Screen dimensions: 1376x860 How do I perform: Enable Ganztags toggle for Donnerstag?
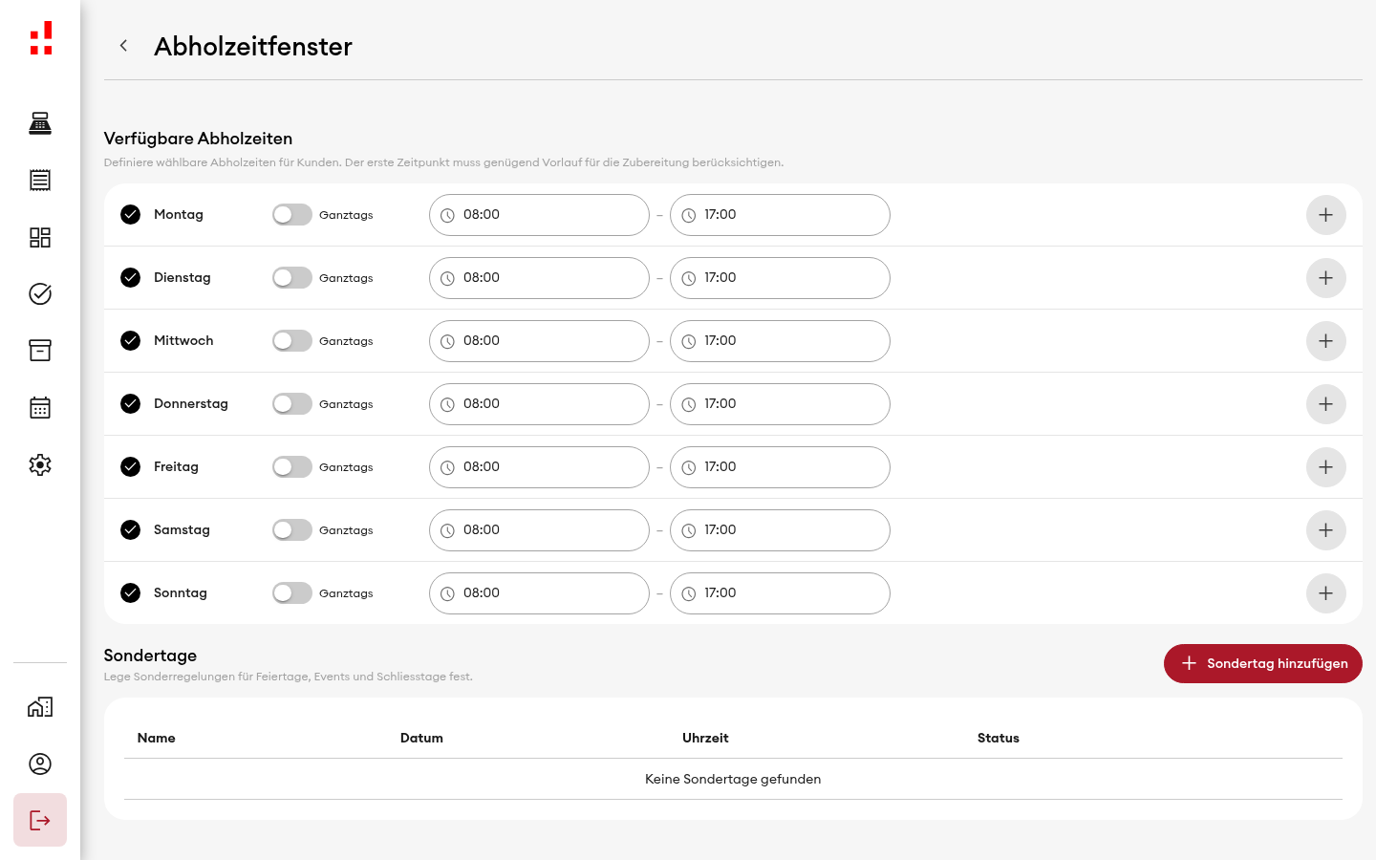292,403
